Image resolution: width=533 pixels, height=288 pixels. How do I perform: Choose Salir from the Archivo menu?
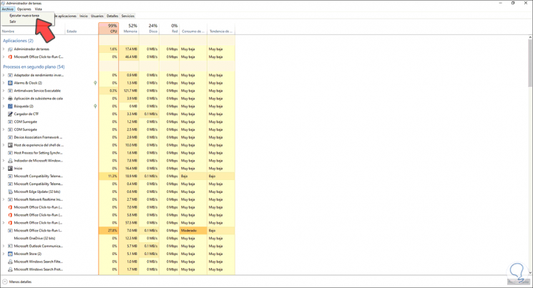[13, 21]
